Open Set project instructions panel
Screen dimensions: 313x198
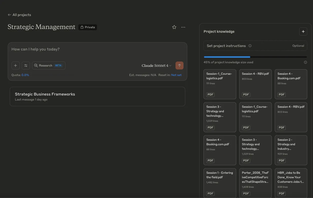click(255, 46)
